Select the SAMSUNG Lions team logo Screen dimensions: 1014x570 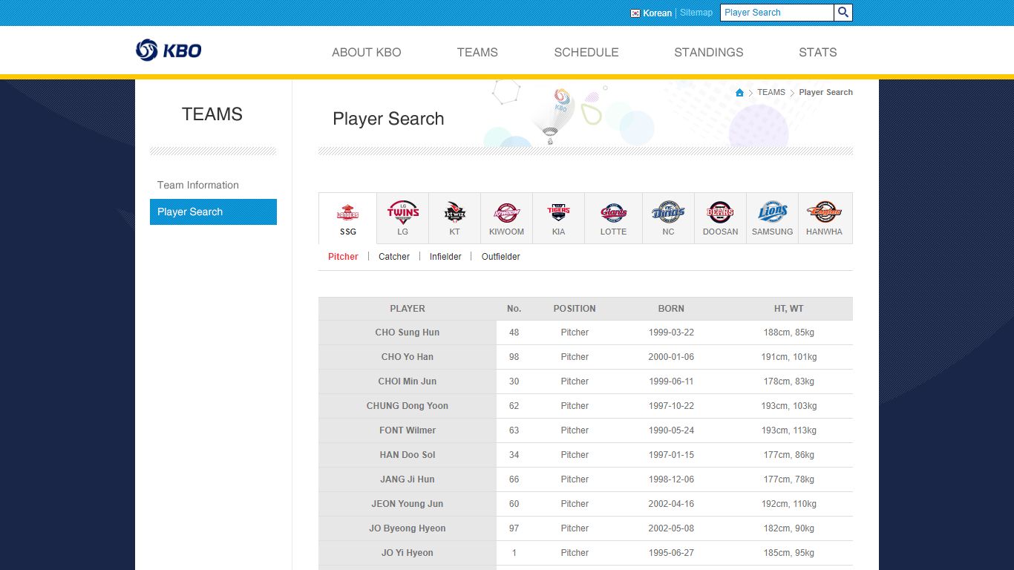tap(772, 212)
